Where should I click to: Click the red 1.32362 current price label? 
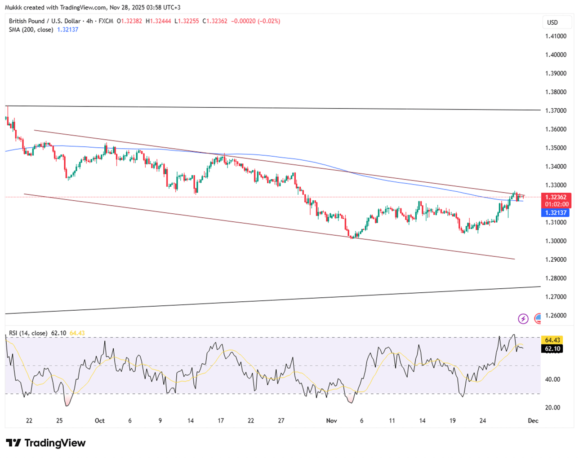(x=555, y=197)
